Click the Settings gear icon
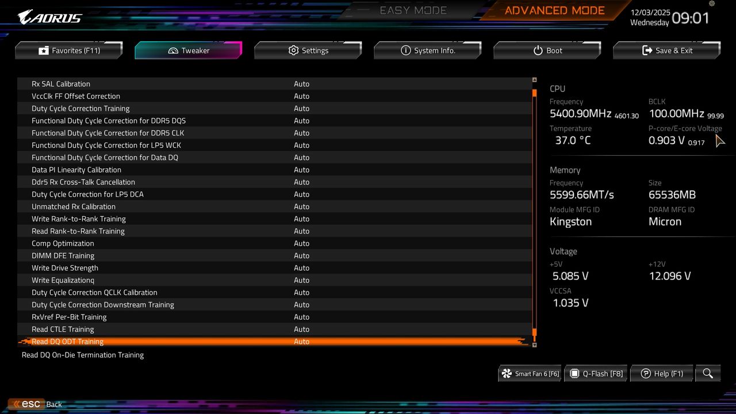Image resolution: width=736 pixels, height=414 pixels. (x=293, y=50)
